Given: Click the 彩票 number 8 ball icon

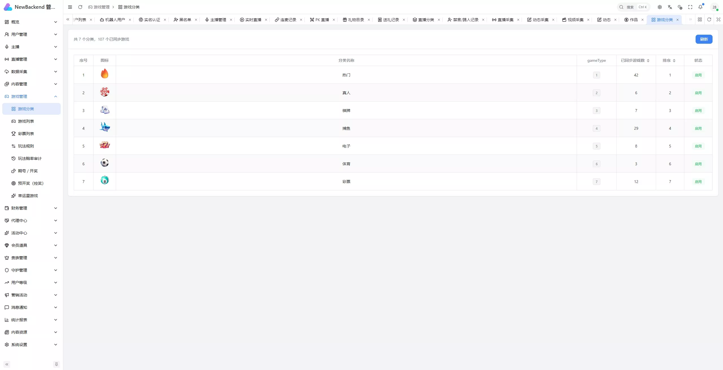Looking at the screenshot, I should 104,180.
